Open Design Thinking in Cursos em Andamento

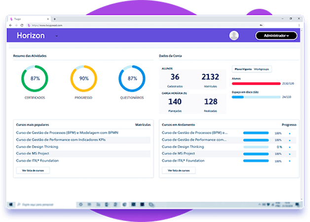click(x=183, y=147)
